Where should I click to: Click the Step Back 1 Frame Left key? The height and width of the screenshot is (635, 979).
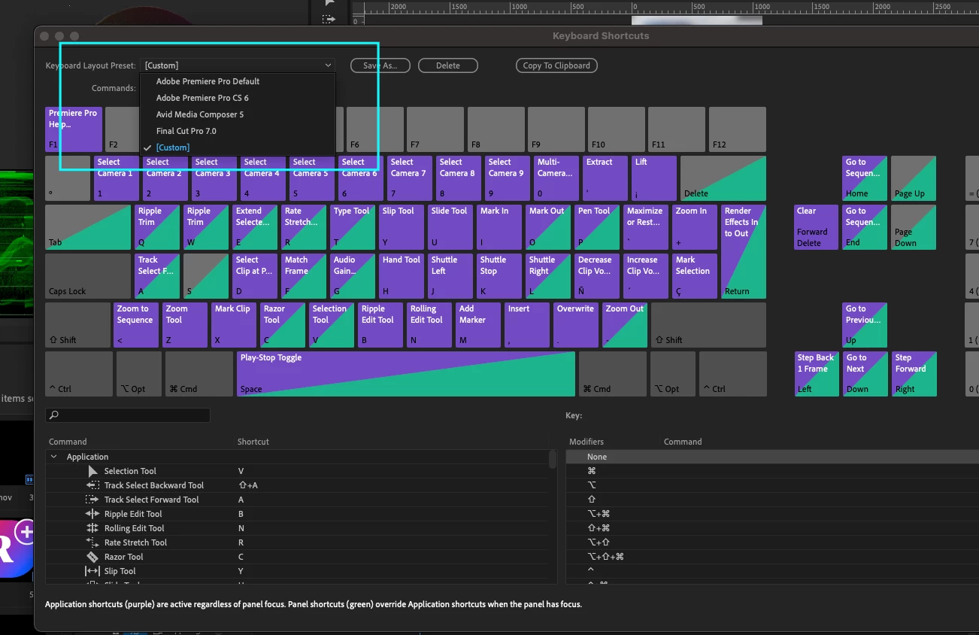click(x=817, y=374)
